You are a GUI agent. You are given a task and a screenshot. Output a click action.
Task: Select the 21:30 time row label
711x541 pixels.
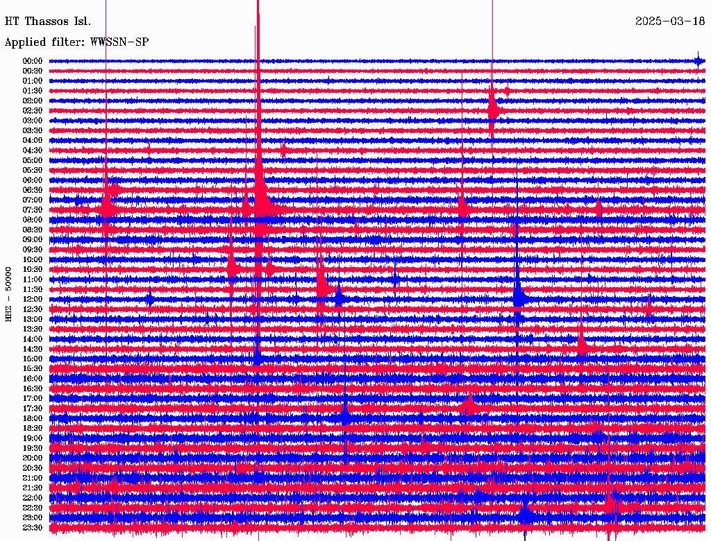(x=33, y=488)
